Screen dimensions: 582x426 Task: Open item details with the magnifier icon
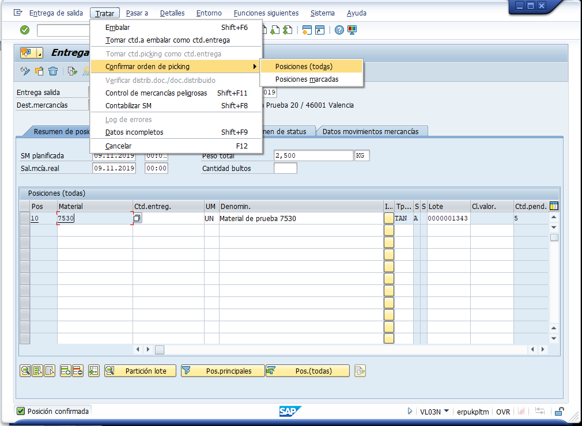pyautogui.click(x=25, y=370)
